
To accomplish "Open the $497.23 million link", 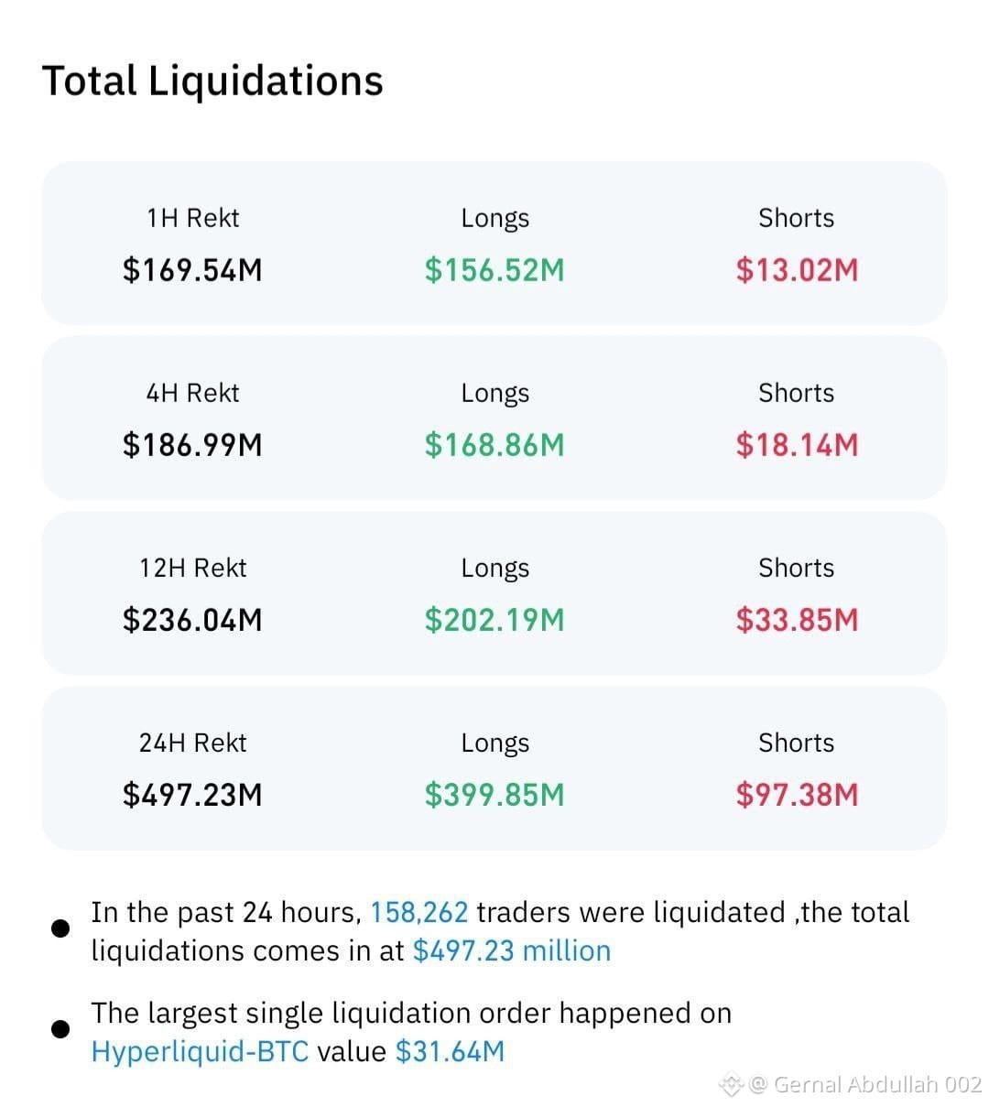I will tap(512, 950).
